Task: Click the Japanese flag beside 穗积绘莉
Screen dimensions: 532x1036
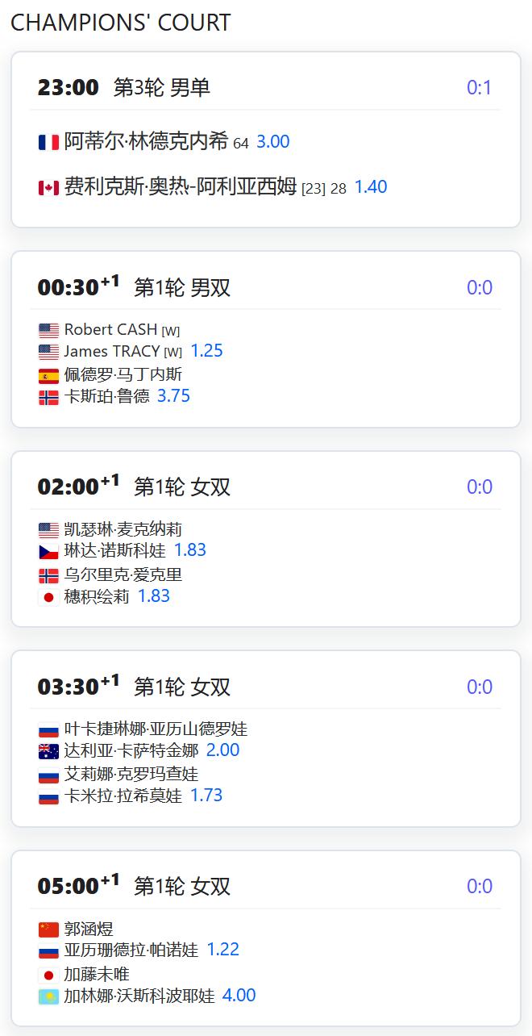Action: click(x=48, y=597)
